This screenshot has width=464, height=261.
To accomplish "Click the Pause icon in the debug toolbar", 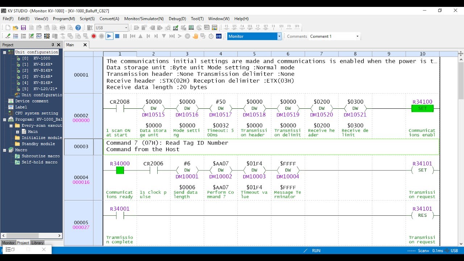I will click(125, 36).
